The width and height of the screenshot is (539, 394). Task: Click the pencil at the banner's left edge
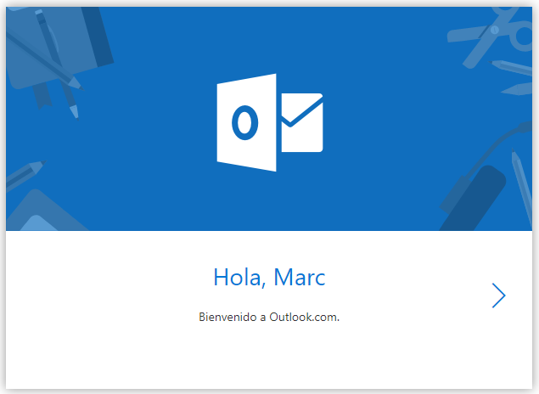pyautogui.click(x=24, y=172)
